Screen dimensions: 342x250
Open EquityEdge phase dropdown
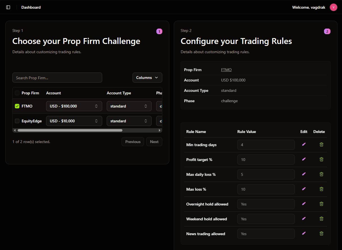tap(159, 121)
